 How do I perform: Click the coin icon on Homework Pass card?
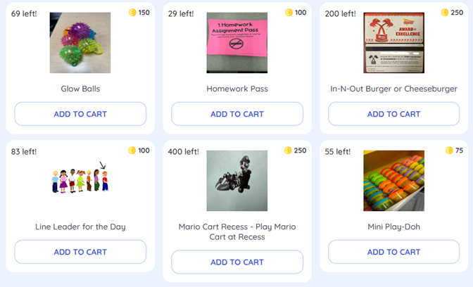[289, 13]
